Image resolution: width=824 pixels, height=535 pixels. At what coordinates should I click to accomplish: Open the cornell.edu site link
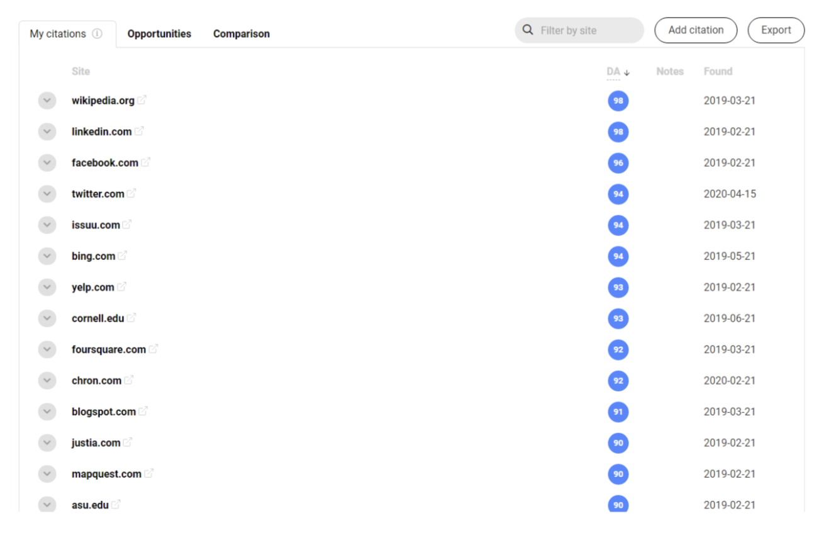97,318
